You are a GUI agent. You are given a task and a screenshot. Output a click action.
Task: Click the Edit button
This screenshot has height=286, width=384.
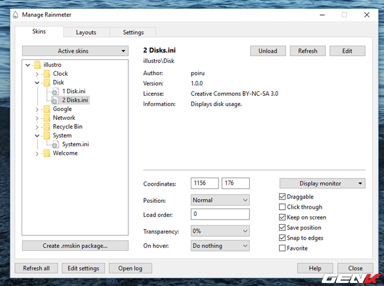click(x=347, y=51)
